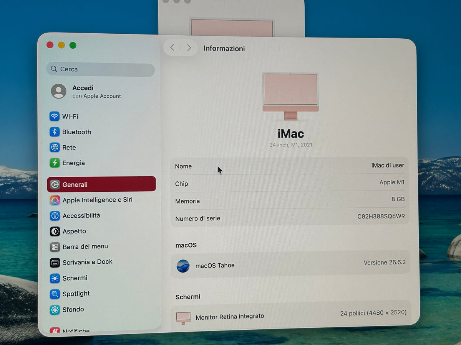Image resolution: width=461 pixels, height=345 pixels.
Task: Open Apple Intelligence e Siri settings
Action: click(x=101, y=200)
